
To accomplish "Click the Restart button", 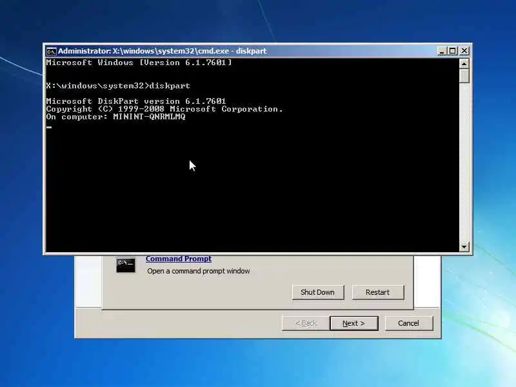I will click(x=378, y=292).
